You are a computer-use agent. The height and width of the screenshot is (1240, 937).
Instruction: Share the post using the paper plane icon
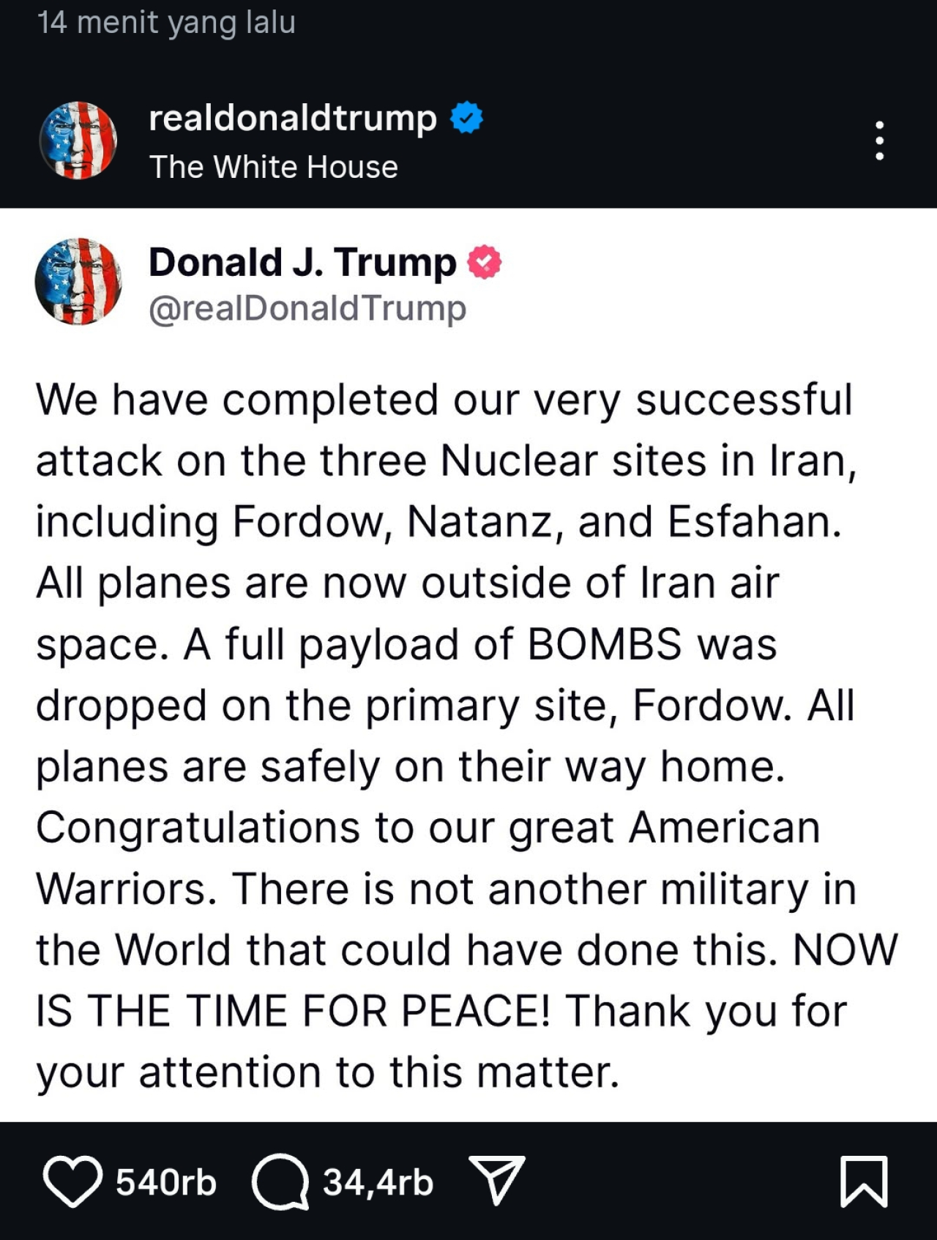[496, 1180]
